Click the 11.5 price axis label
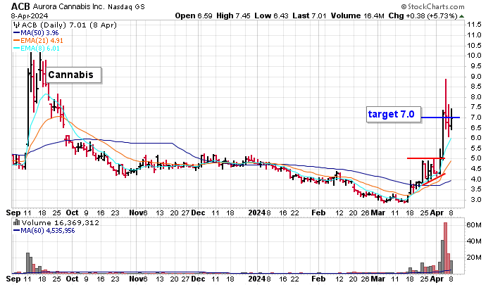This screenshot has width=493, height=285. [474, 25]
